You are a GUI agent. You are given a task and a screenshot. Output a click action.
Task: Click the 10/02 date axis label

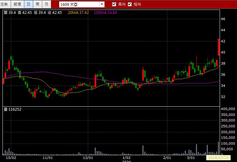coord(11,158)
